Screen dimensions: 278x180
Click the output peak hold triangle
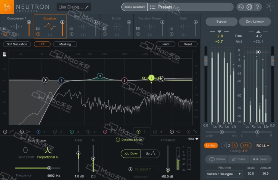(x=258, y=32)
